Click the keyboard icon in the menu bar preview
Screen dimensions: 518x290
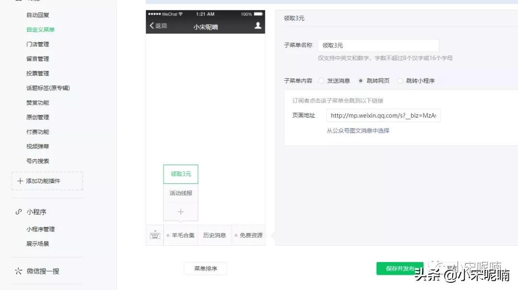point(154,235)
